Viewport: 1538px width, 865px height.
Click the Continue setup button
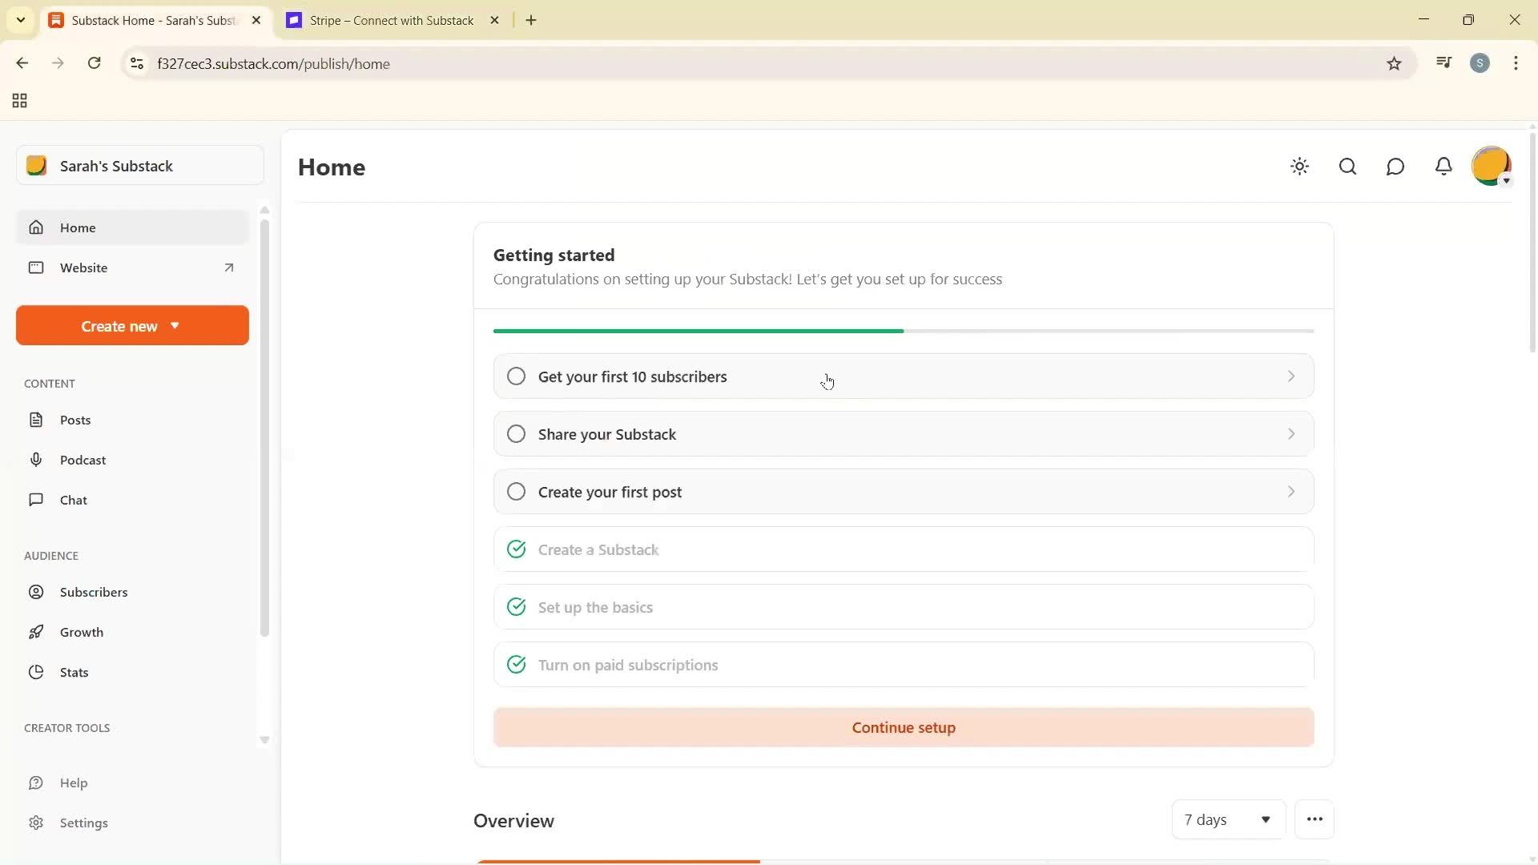tap(902, 727)
